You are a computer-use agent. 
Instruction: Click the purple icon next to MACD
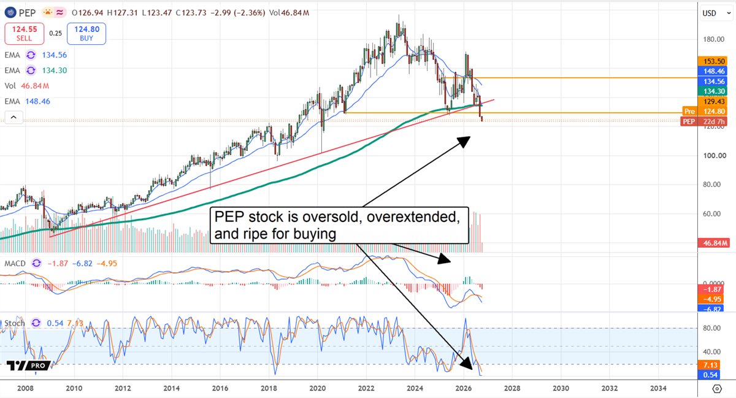tap(37, 263)
